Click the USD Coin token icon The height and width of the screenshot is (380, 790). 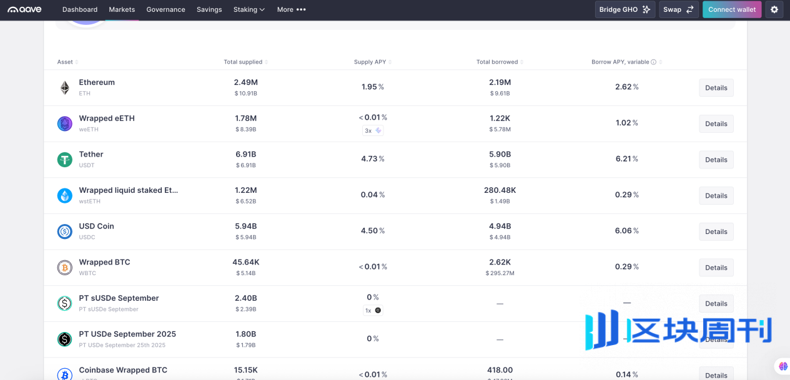[x=65, y=231]
